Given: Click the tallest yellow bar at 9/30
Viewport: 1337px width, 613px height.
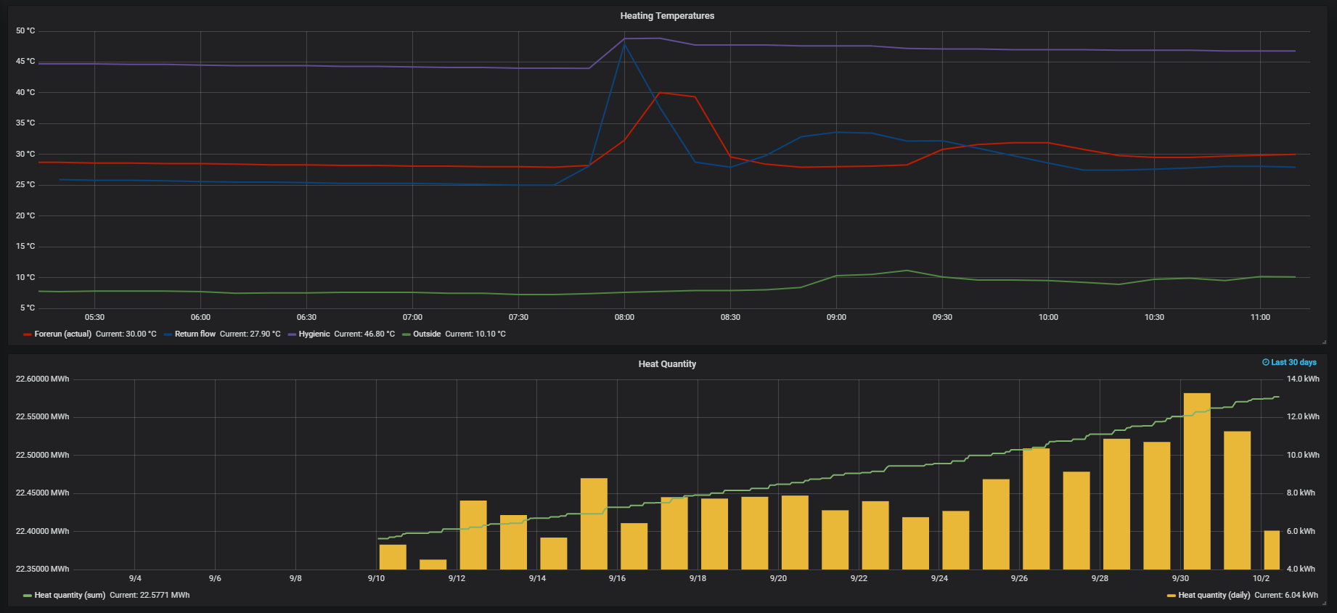Looking at the screenshot, I should pyautogui.click(x=1197, y=481).
